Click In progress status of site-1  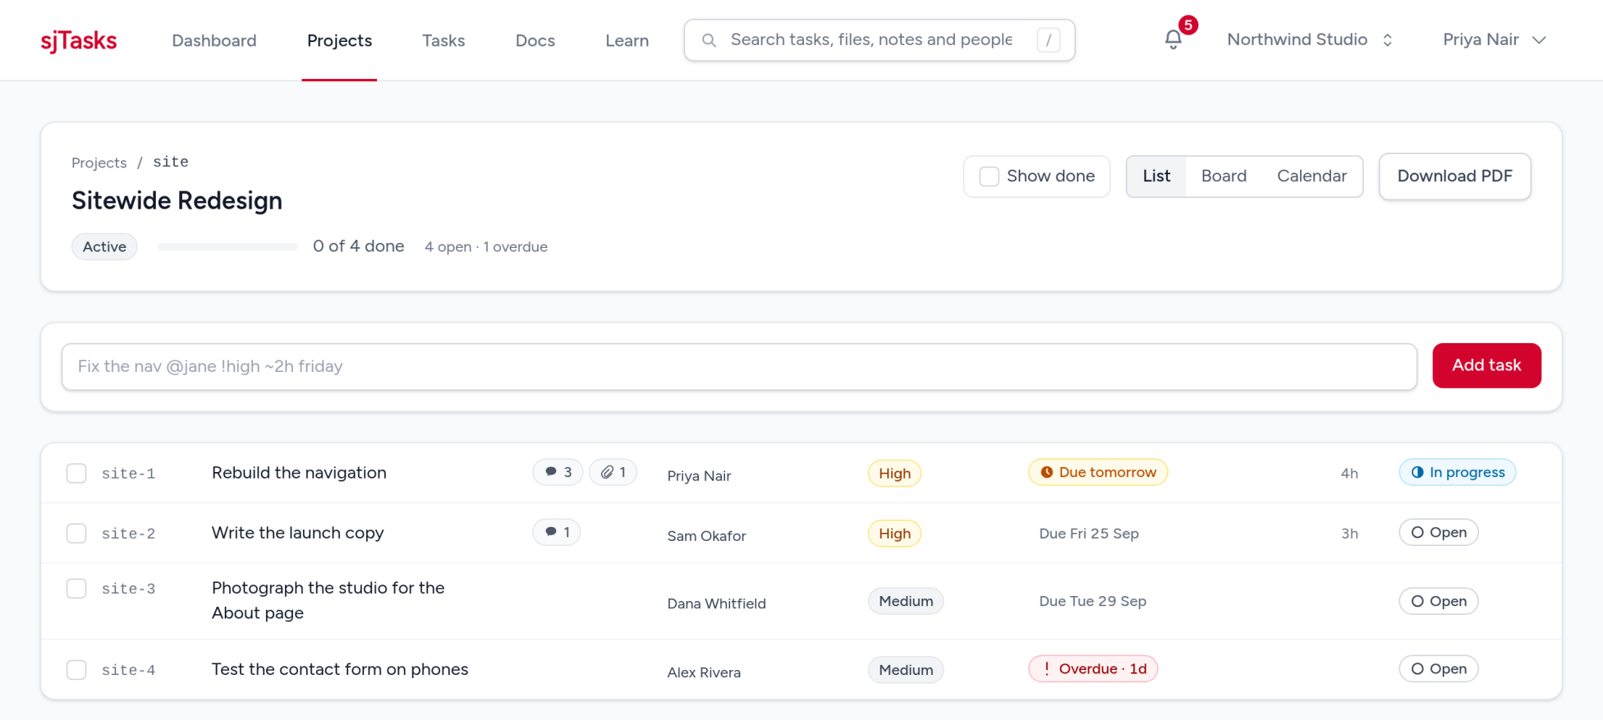[x=1458, y=472]
